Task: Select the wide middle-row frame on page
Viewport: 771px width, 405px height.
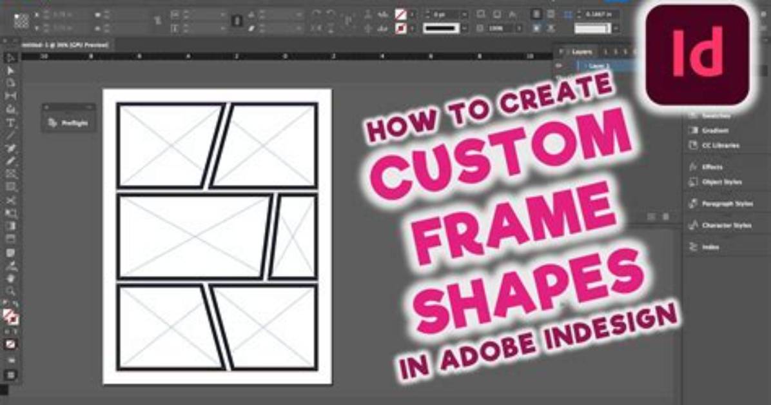Action: pos(195,237)
